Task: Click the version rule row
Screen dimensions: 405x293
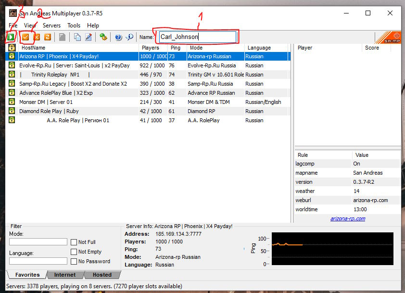Action: pos(347,182)
